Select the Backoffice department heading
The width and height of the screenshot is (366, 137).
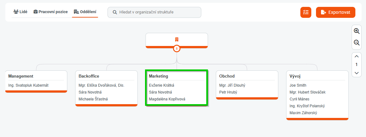click(89, 76)
